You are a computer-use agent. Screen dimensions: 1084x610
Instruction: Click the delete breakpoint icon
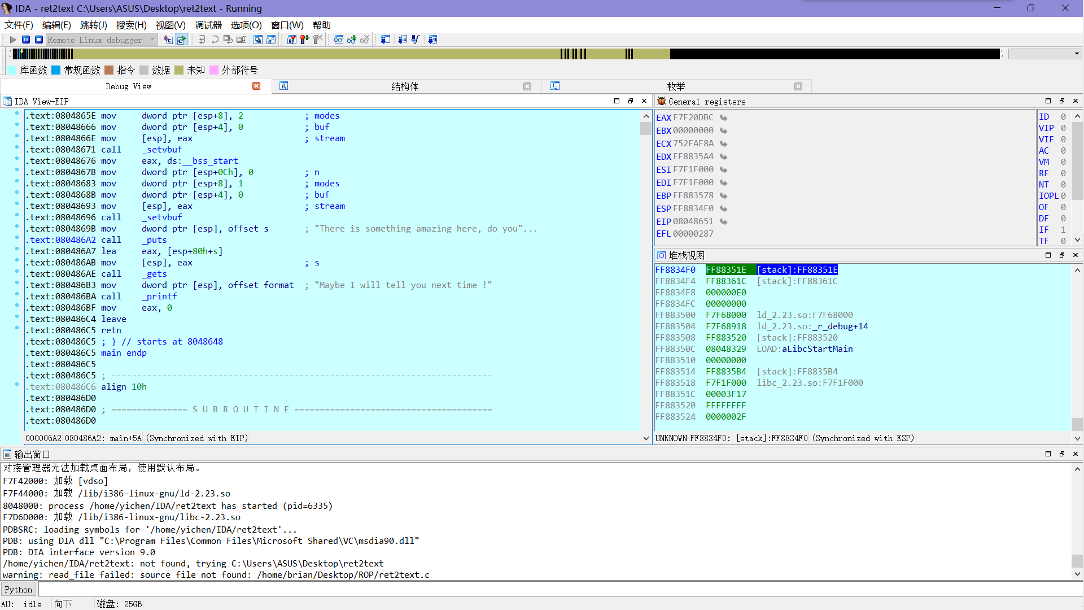[318, 40]
